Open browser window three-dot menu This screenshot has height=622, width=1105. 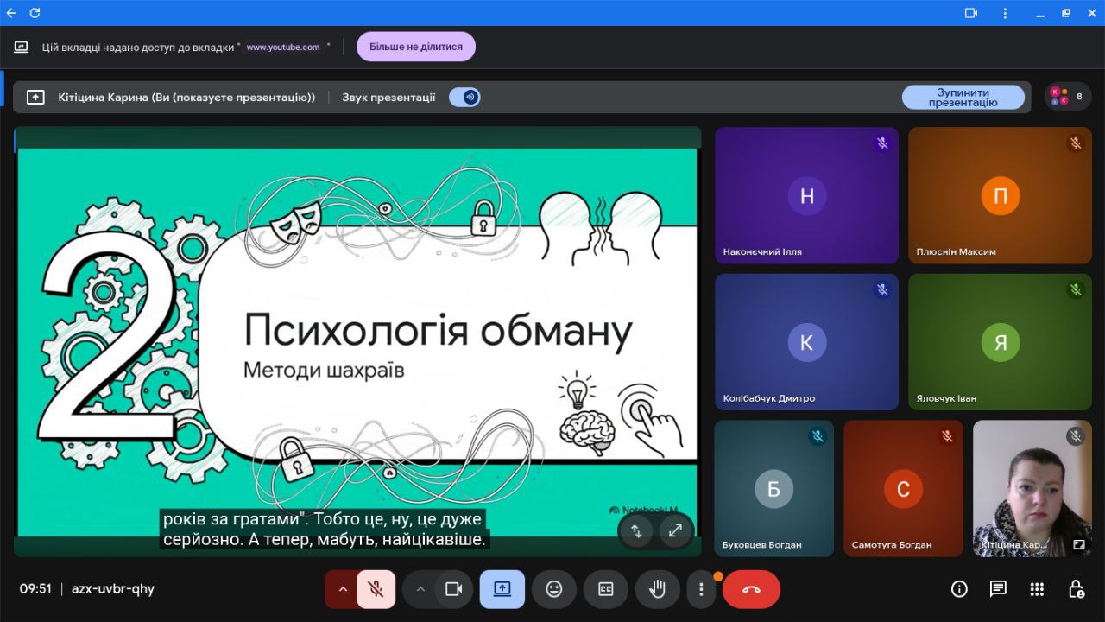[1005, 13]
